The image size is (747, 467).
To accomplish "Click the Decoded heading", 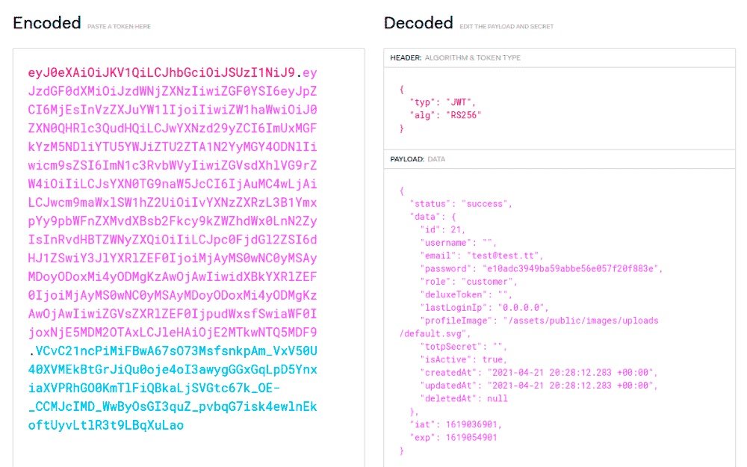I will click(x=418, y=23).
